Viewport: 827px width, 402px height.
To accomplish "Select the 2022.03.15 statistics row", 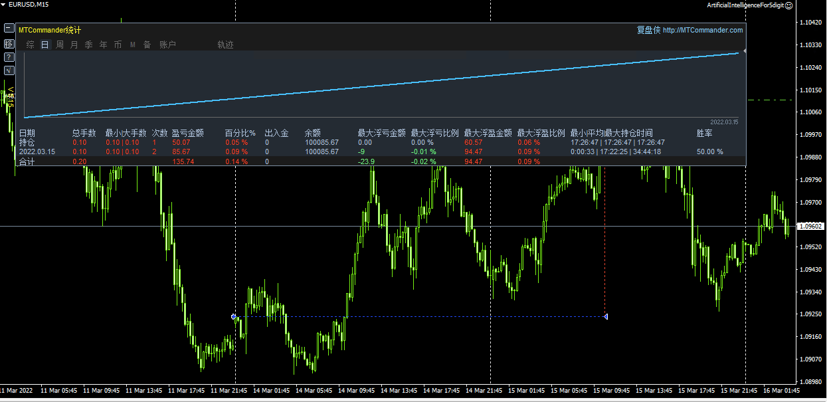I will [37, 152].
